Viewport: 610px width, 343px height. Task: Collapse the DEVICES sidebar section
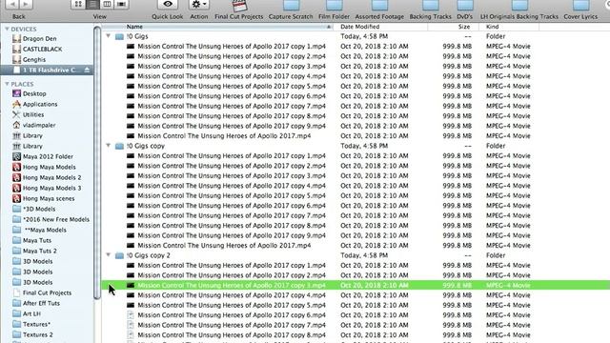[7, 30]
